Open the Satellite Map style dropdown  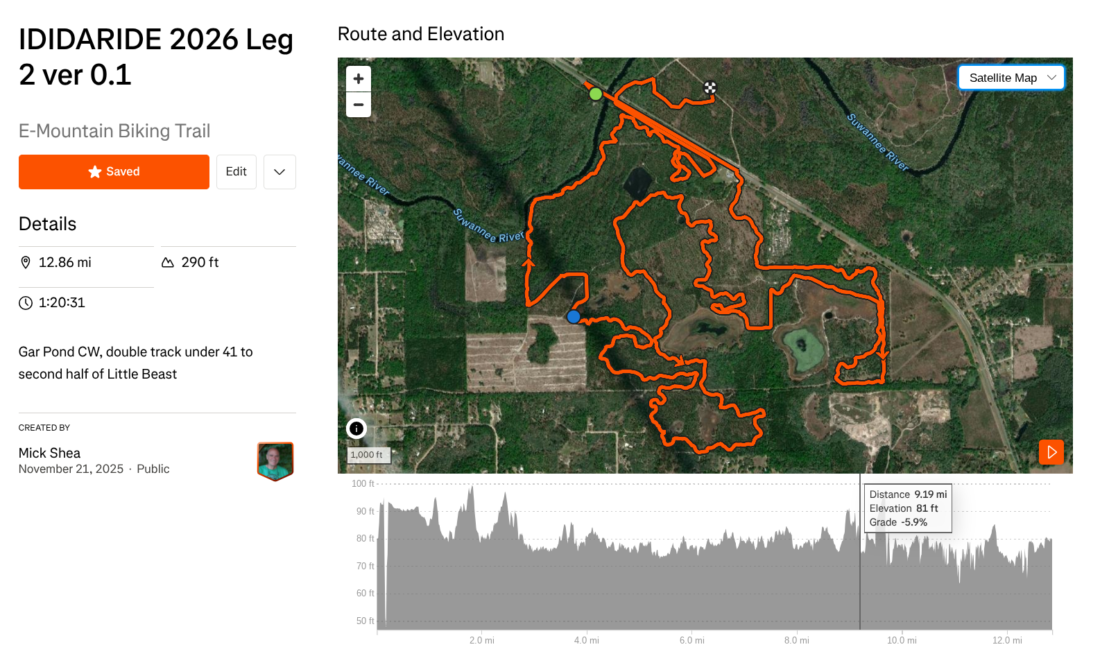tap(1011, 78)
